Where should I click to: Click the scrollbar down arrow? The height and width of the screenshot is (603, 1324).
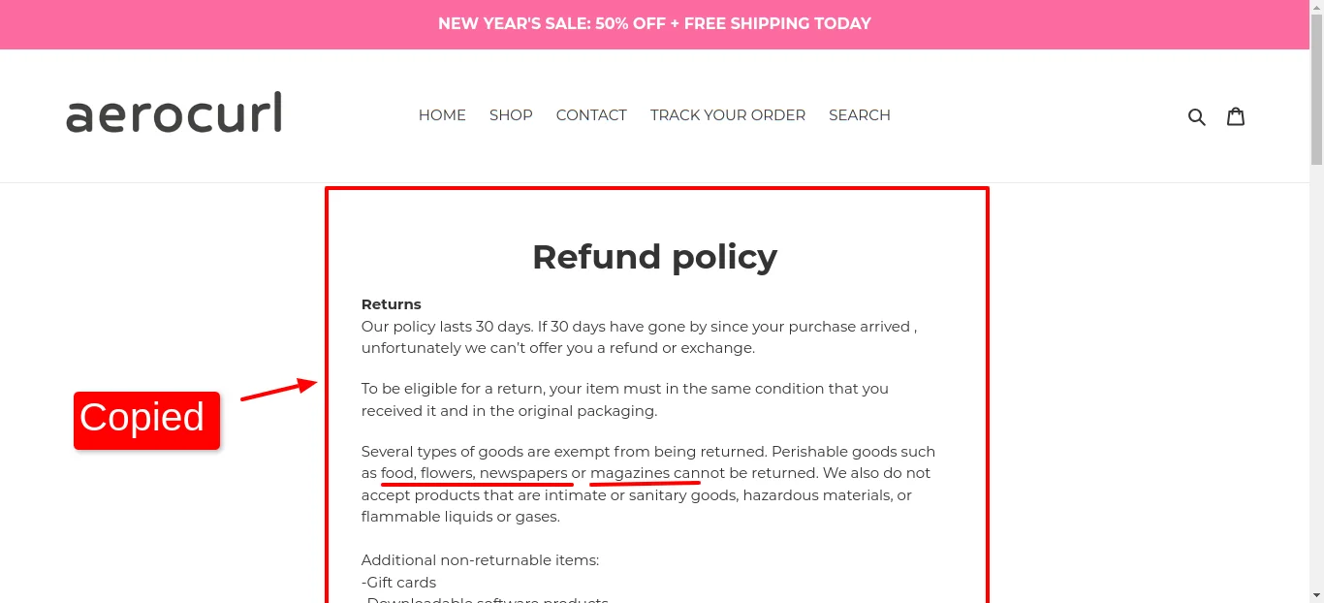(x=1317, y=596)
